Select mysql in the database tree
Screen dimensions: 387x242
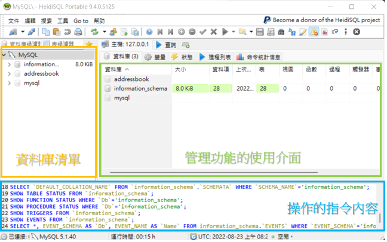[x=32, y=83]
